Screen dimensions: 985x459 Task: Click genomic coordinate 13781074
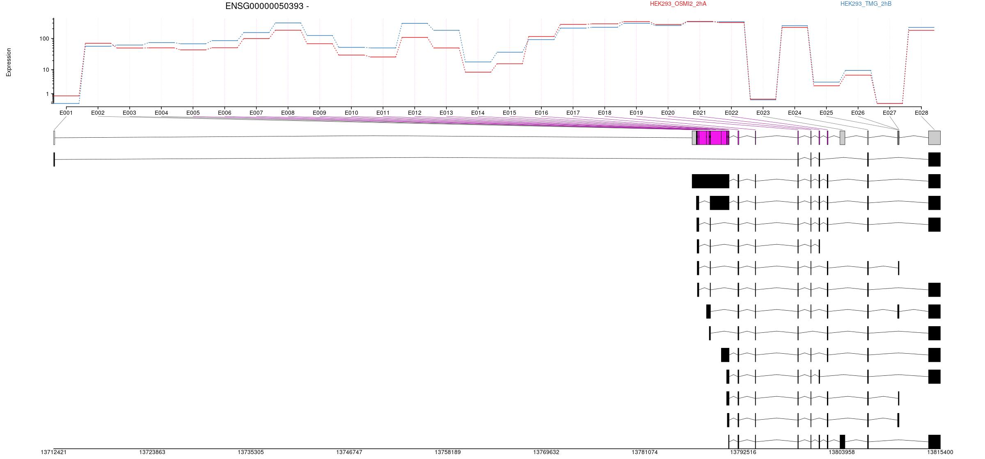click(645, 452)
